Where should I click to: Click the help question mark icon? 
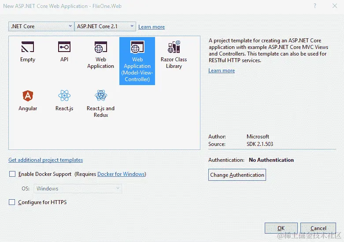coord(315,6)
